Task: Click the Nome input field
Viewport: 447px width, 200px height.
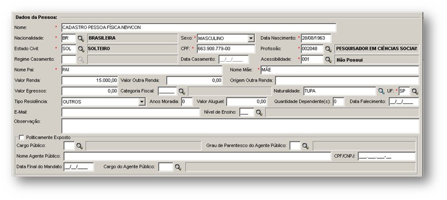Action: [199, 28]
